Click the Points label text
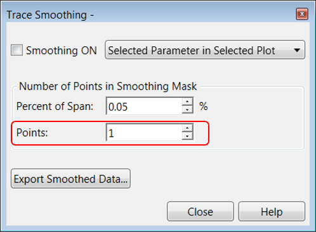Image resolution: width=316 pixels, height=232 pixels. (x=32, y=133)
